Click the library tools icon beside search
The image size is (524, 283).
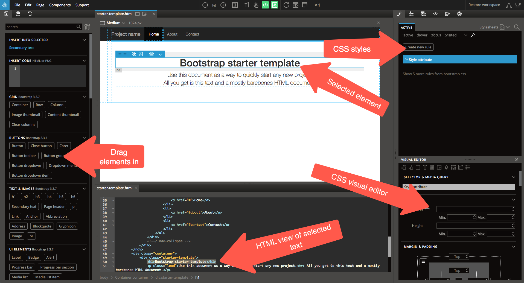click(87, 27)
